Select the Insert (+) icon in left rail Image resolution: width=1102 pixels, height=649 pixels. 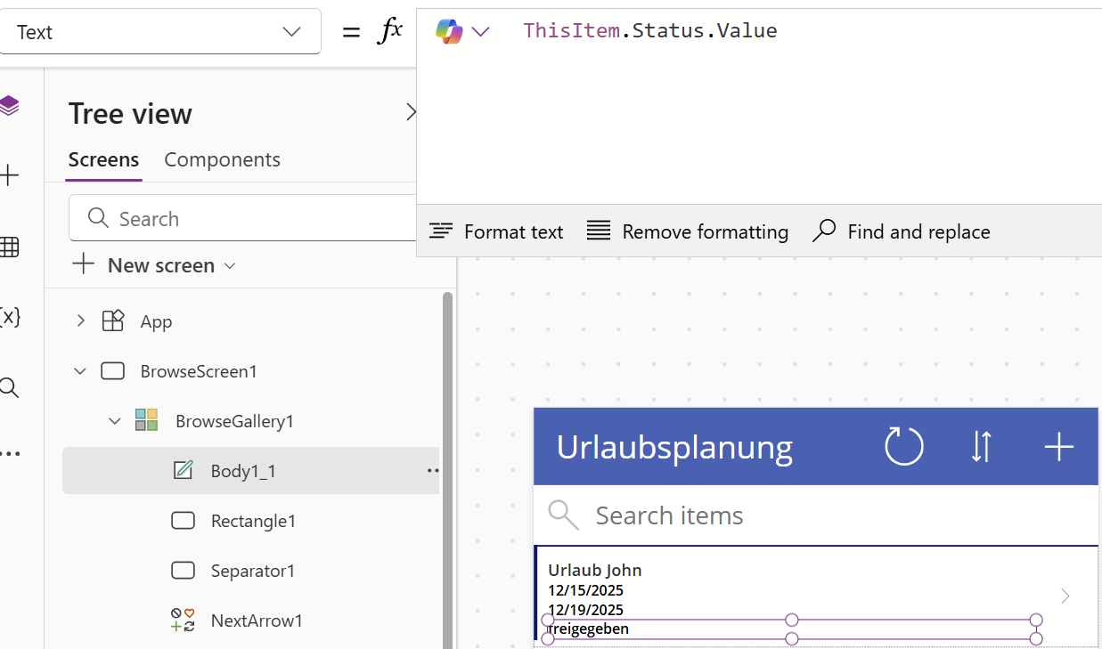pyautogui.click(x=11, y=174)
